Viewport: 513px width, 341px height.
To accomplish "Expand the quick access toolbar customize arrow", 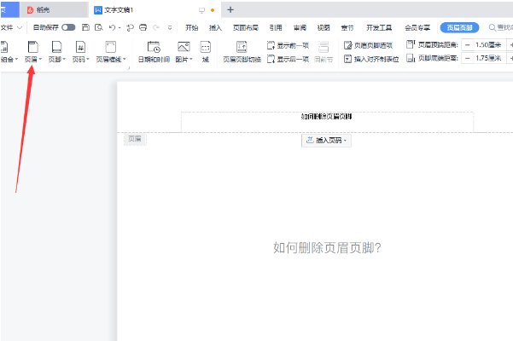I will click(170, 28).
